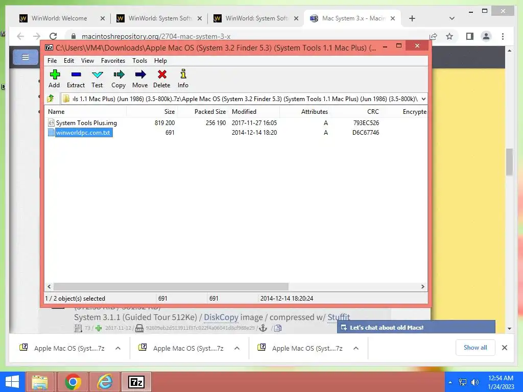Expand second download item options arrow

pyautogui.click(x=237, y=348)
